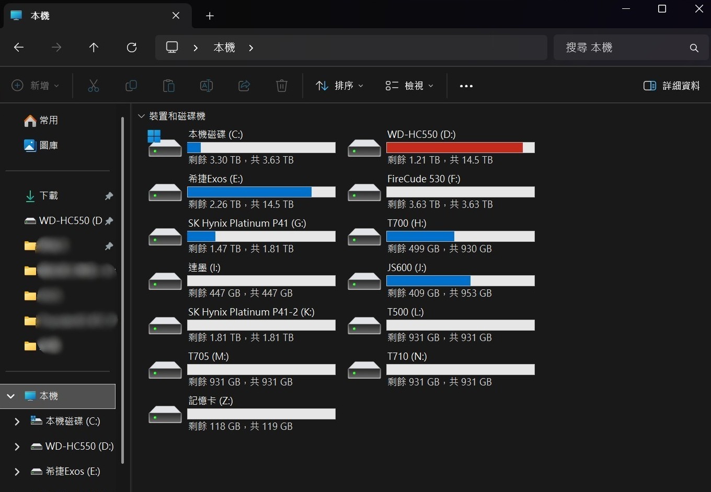Open the 檢視 view dropdown
The image size is (711, 492).
(409, 86)
